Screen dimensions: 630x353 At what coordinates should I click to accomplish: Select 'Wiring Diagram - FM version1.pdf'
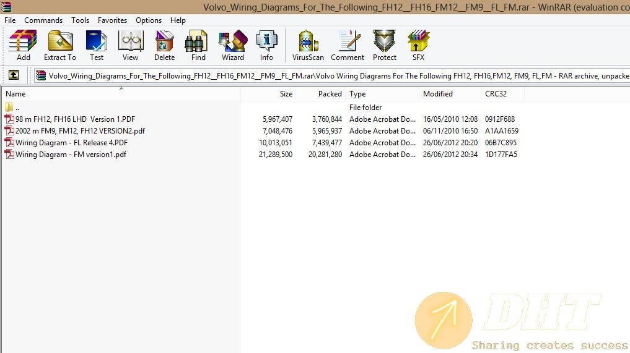71,154
